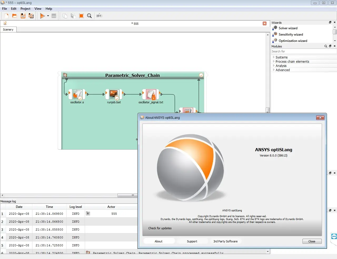Image resolution: width=337 pixels, height=259 pixels.
Task: Select the log cell '21:38:14.869800'
Action: (49, 214)
